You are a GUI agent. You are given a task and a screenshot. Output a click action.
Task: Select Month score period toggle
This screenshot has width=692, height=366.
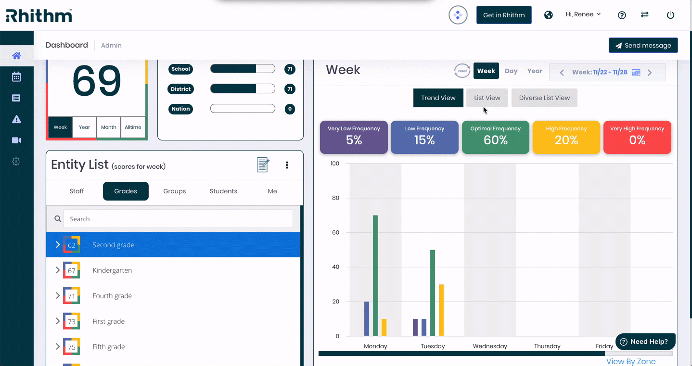coord(109,127)
